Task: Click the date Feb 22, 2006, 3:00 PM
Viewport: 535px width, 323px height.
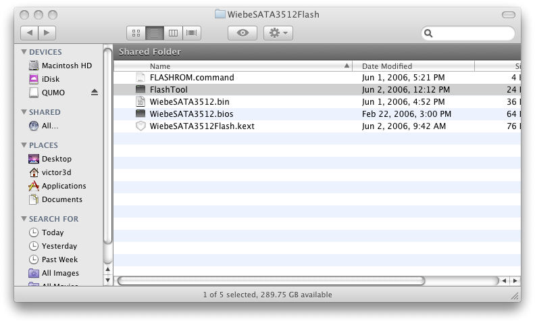Action: [407, 114]
